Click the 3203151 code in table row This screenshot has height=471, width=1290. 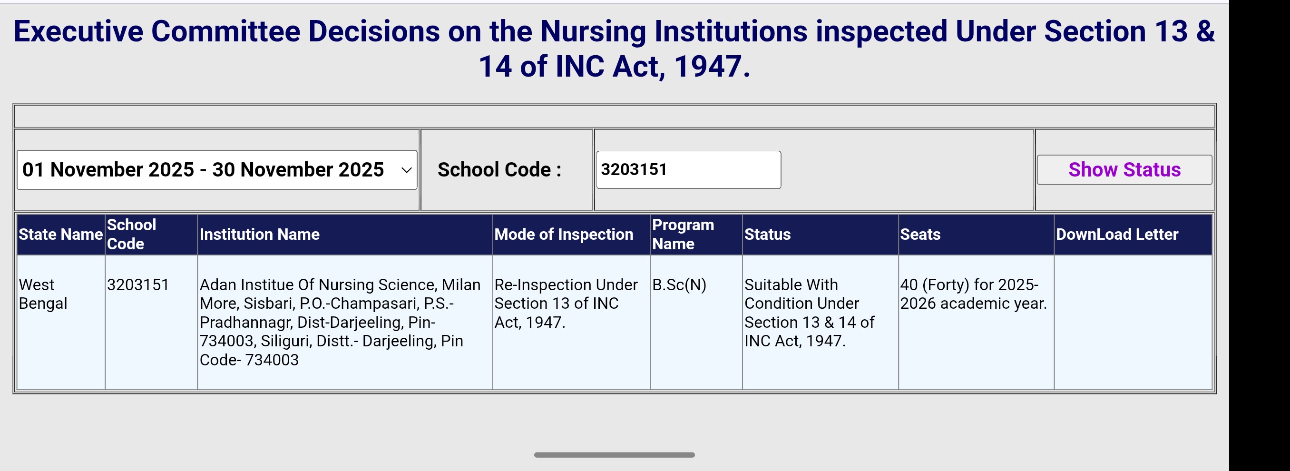[x=138, y=285]
